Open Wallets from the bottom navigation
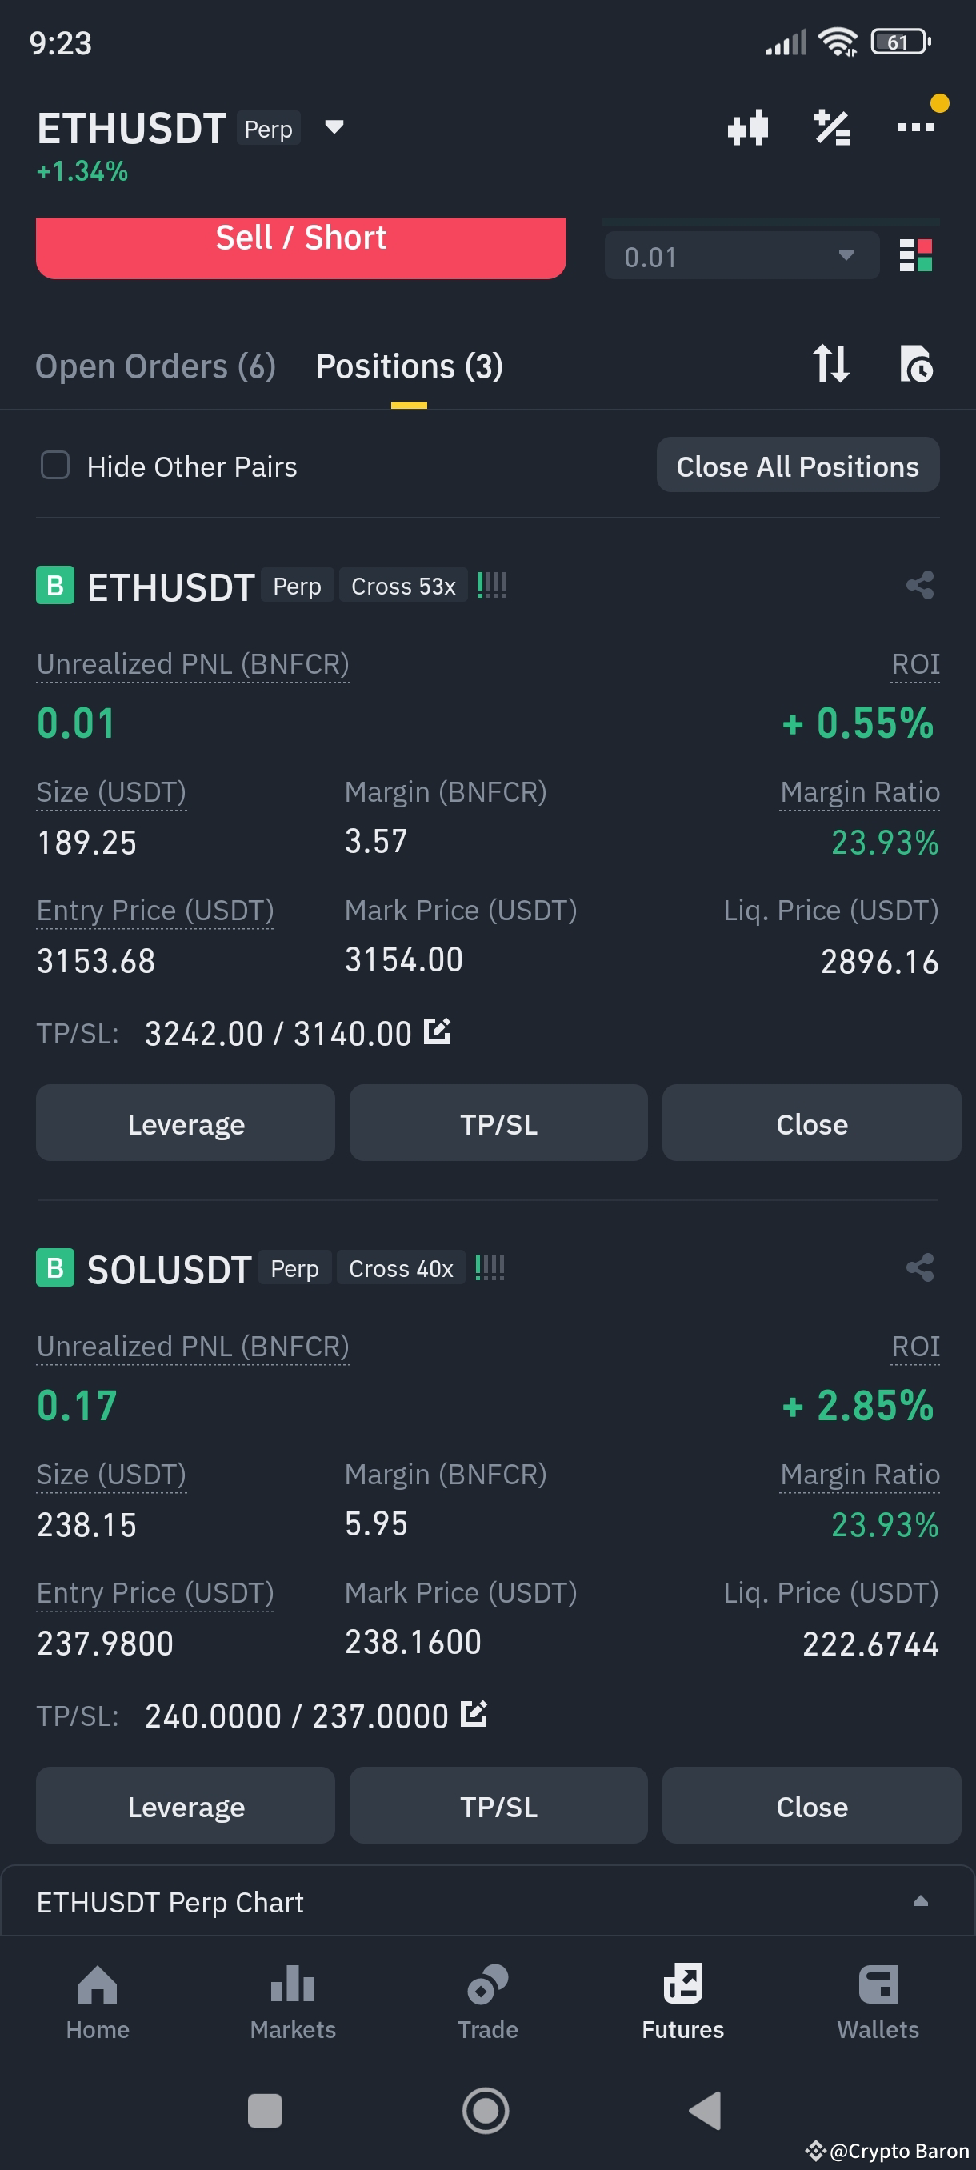Screen dimensions: 976x2170 pos(878,2000)
